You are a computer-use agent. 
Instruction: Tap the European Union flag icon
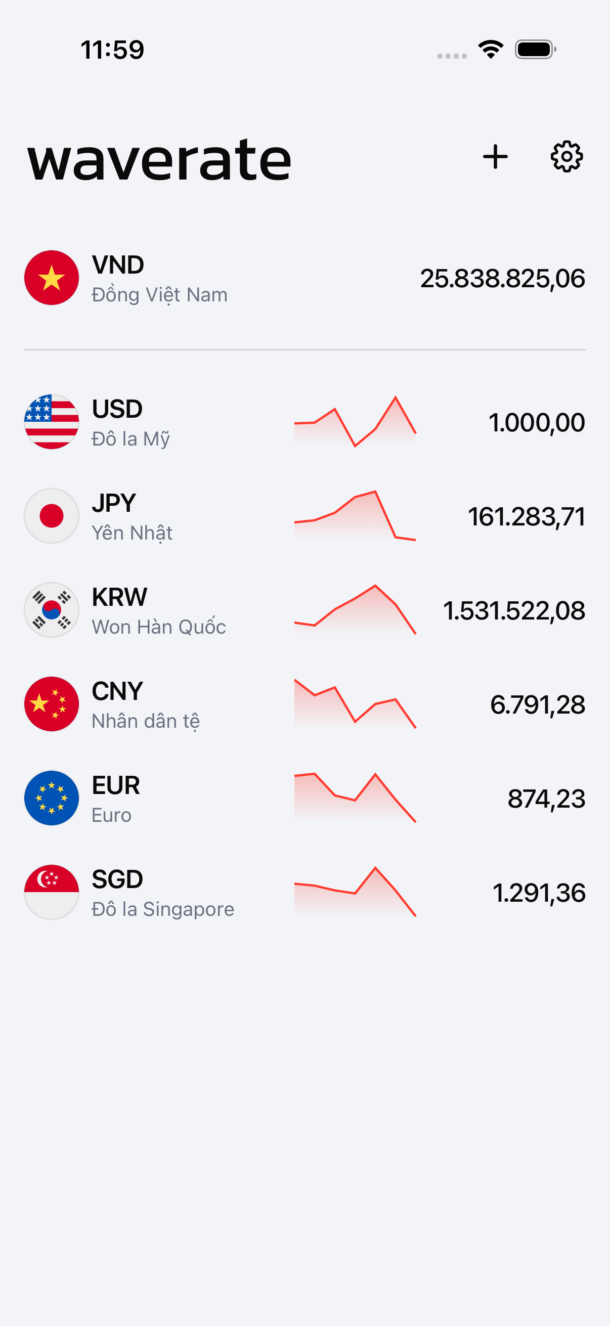[52, 799]
